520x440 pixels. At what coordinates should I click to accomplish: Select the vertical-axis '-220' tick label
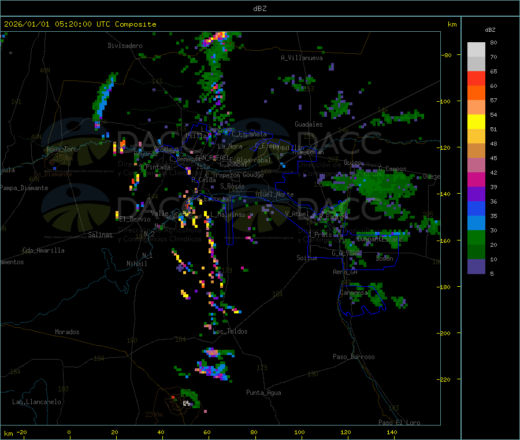[x=445, y=379]
